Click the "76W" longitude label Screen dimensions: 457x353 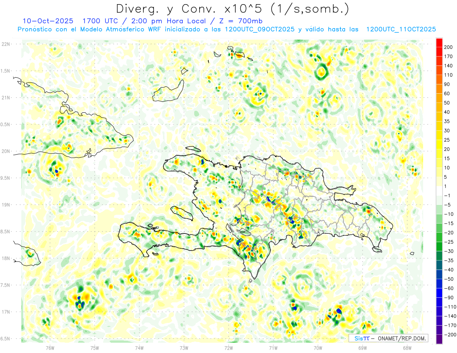(x=50, y=348)
